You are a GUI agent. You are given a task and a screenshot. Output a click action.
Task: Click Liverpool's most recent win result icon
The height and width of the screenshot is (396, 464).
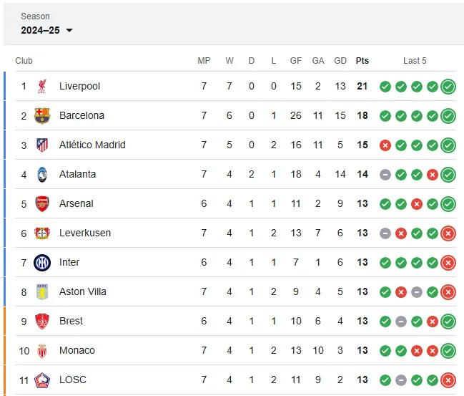(448, 87)
